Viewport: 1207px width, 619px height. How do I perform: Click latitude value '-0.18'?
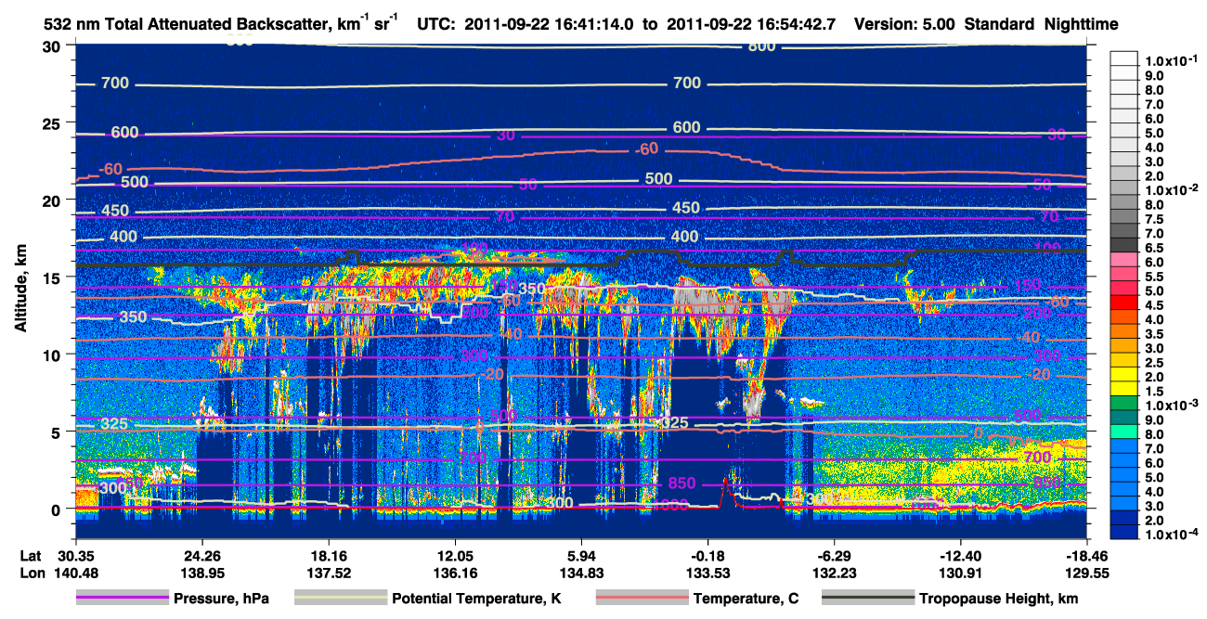(707, 555)
